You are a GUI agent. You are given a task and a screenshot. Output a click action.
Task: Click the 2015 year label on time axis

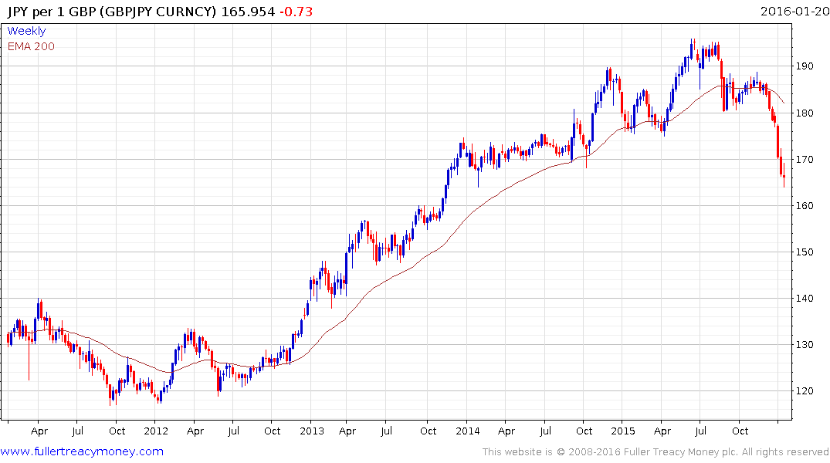623,431
